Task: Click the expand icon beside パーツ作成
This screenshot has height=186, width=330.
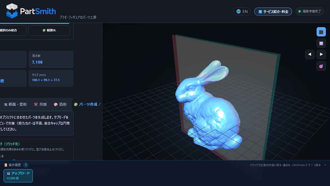Action: pyautogui.click(x=100, y=104)
